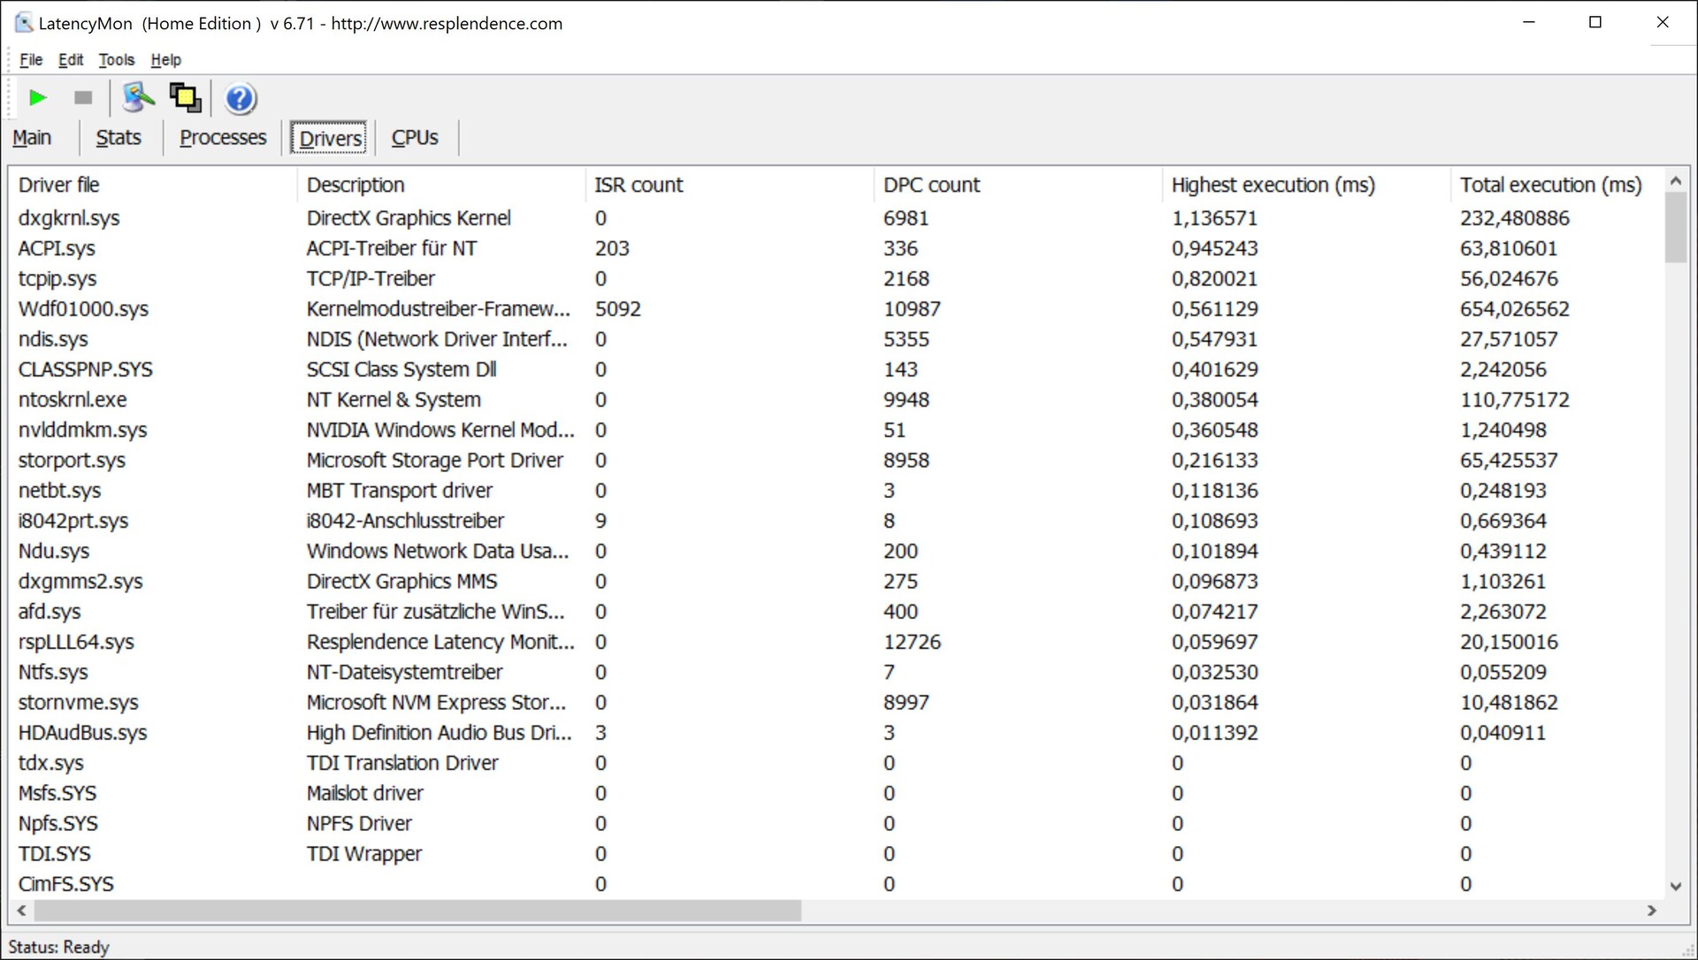The width and height of the screenshot is (1698, 960).
Task: Switch to the Stats tab
Action: click(x=119, y=138)
